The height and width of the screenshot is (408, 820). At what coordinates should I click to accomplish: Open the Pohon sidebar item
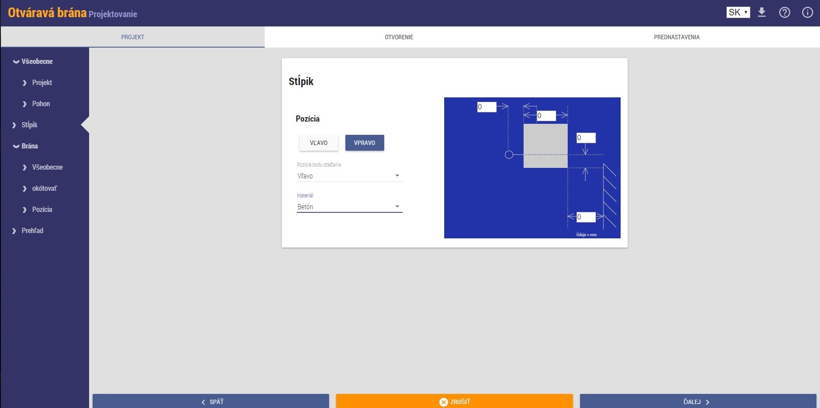[41, 104]
